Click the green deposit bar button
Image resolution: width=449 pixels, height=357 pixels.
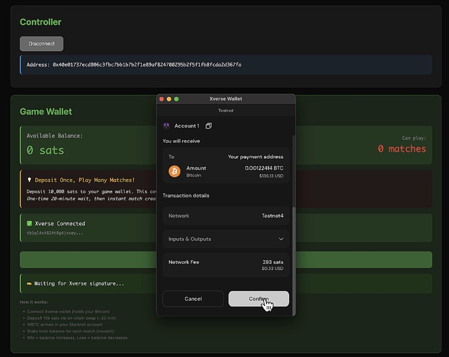225,260
